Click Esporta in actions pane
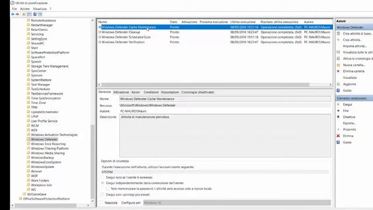The height and width of the screenshot is (210, 373). pos(349,123)
